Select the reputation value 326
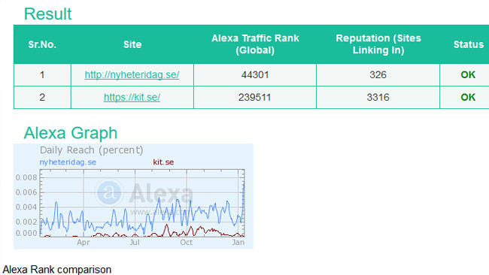This screenshot has height=275, width=489. tap(378, 74)
